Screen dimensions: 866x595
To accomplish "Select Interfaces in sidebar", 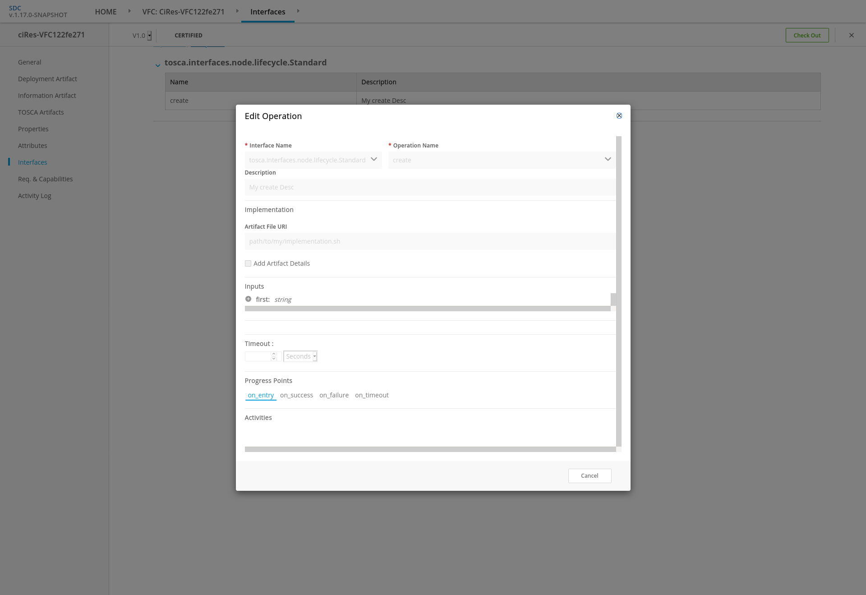I will [x=32, y=162].
